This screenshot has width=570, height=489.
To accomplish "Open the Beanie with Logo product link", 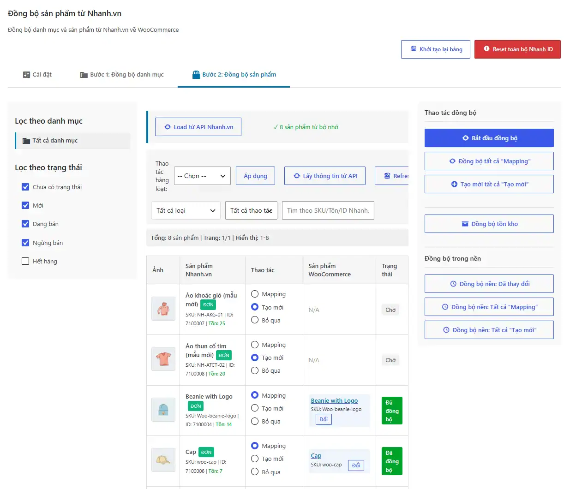I will 334,400.
